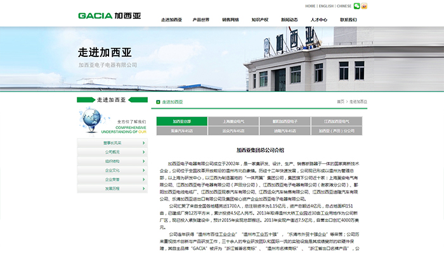The width and height of the screenshot is (444, 253).
Task: Select the 加西亚总部 tab
Action: (182, 121)
